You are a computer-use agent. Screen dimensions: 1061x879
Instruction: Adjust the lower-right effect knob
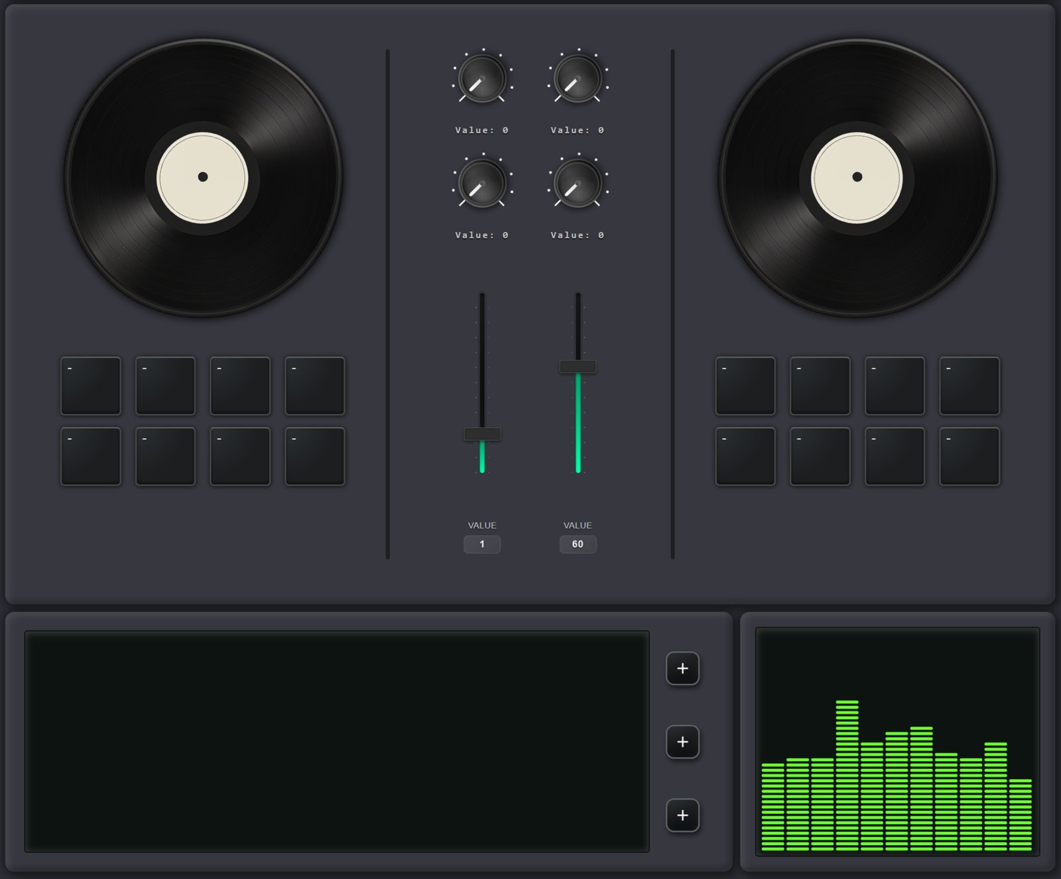coord(578,182)
